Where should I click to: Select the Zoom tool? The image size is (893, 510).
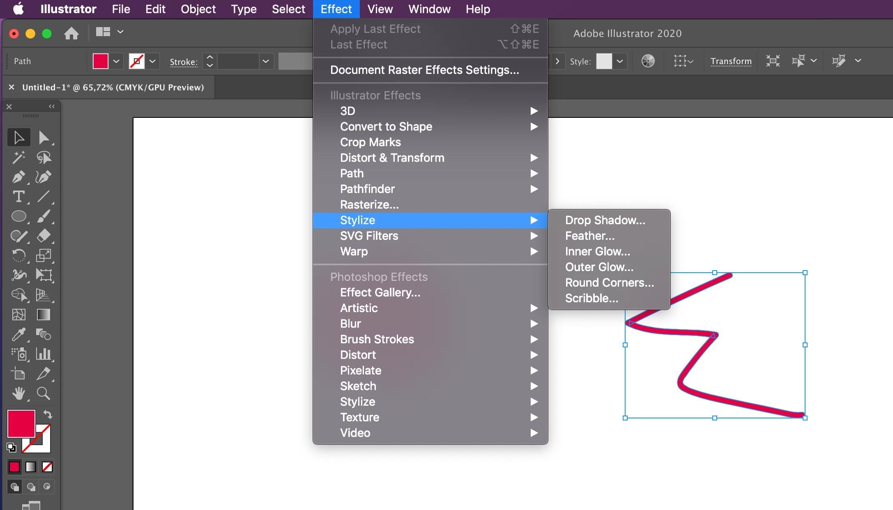pyautogui.click(x=43, y=393)
